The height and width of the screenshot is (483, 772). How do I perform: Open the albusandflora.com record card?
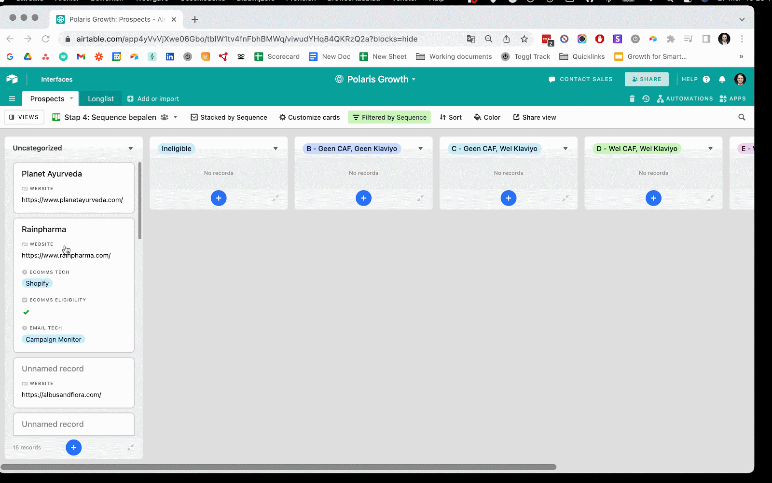click(x=74, y=383)
